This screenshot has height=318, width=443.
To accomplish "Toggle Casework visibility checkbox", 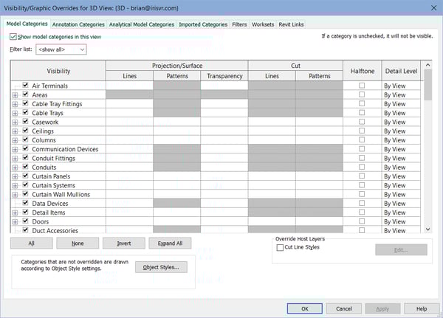I will pyautogui.click(x=25, y=122).
